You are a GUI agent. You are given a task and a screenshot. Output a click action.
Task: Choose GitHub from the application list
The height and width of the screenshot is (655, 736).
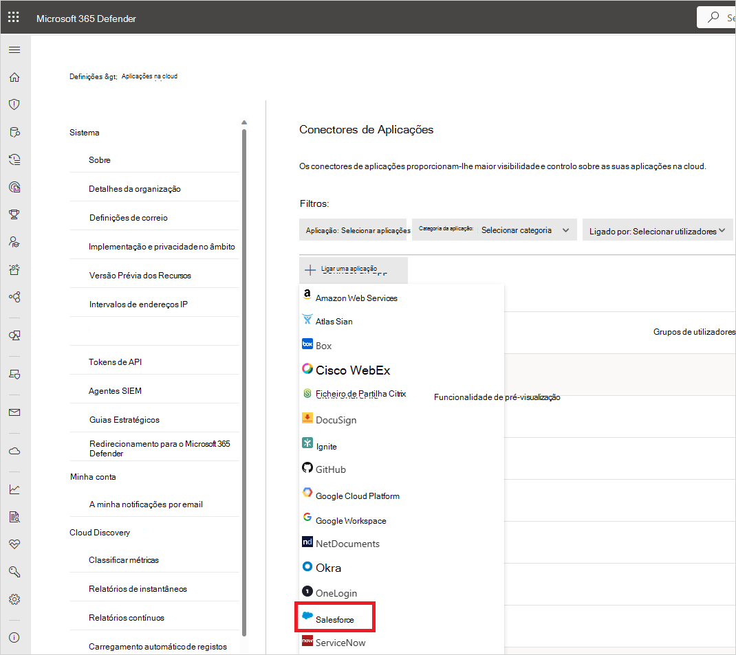coord(324,469)
